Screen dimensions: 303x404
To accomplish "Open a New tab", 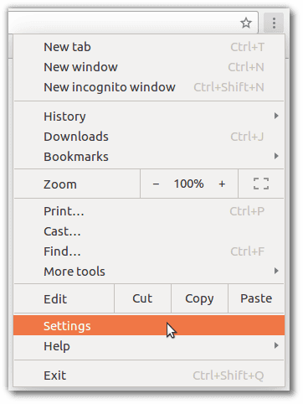I will 149,47.
